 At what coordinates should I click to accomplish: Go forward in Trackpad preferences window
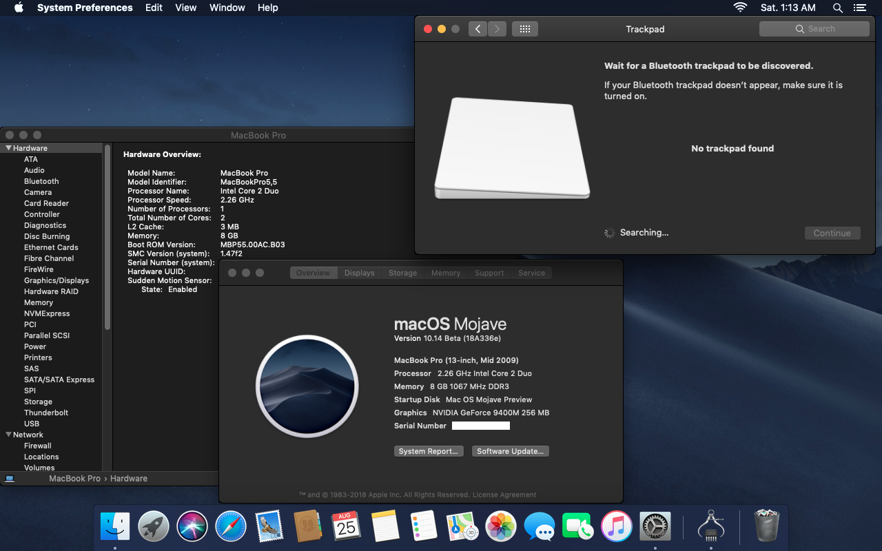(497, 29)
